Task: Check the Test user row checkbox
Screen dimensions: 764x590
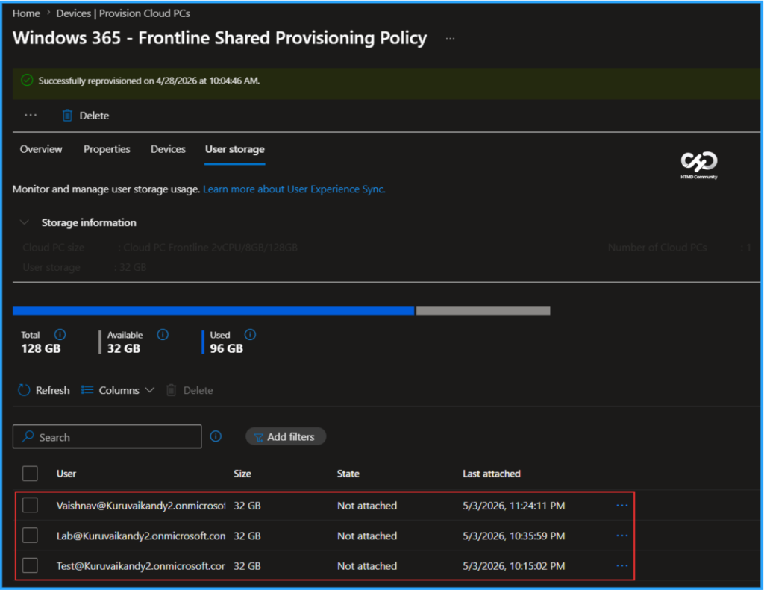Action: (30, 565)
